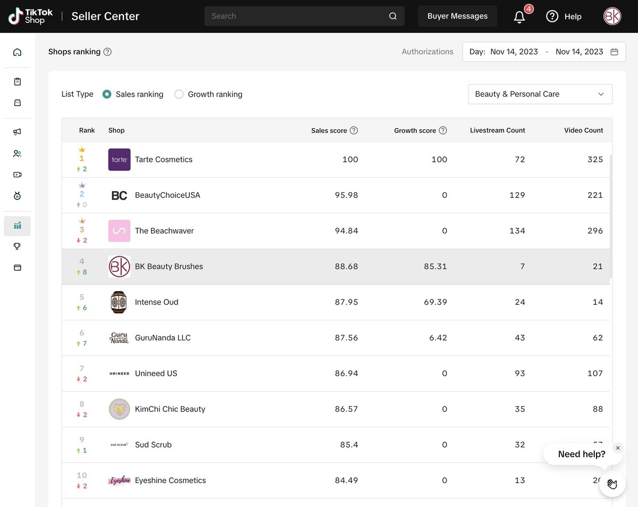The width and height of the screenshot is (638, 507).
Task: Open the Home icon in sidebar
Action: point(17,52)
